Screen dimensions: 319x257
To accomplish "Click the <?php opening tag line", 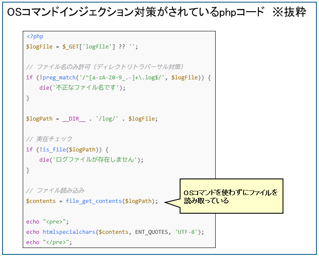I will [35, 36].
